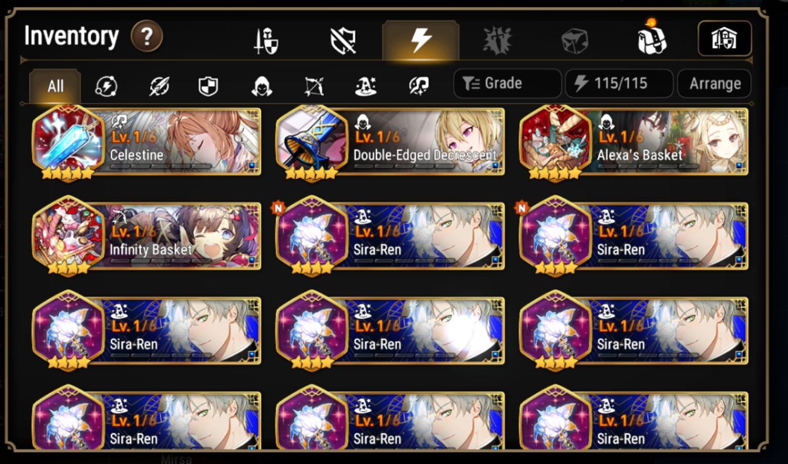Select the Double-Edged Decrescent artifact
Image resolution: width=788 pixels, height=464 pixels.
tap(390, 142)
